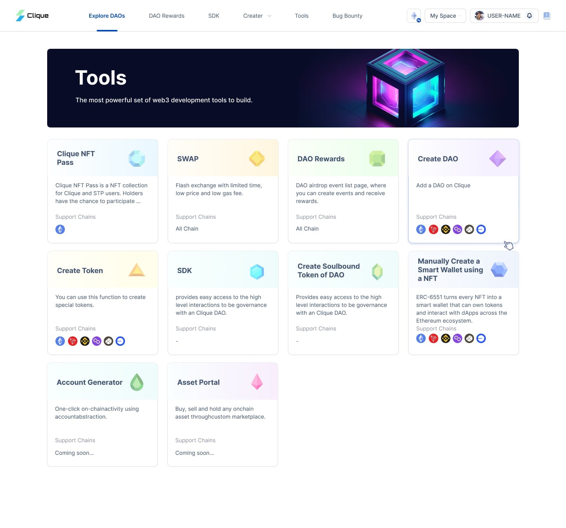The image size is (566, 528).
Task: Expand the Creater dropdown menu
Action: pos(257,16)
